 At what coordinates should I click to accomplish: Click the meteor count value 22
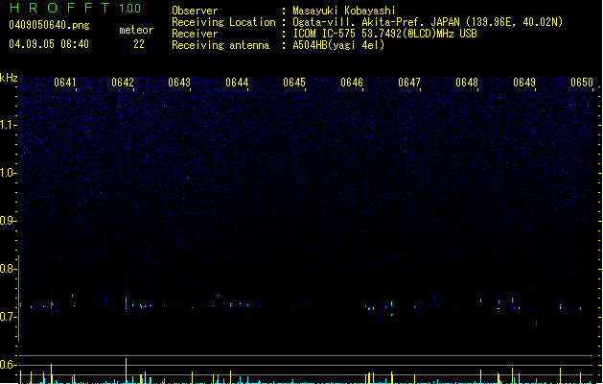(x=139, y=44)
